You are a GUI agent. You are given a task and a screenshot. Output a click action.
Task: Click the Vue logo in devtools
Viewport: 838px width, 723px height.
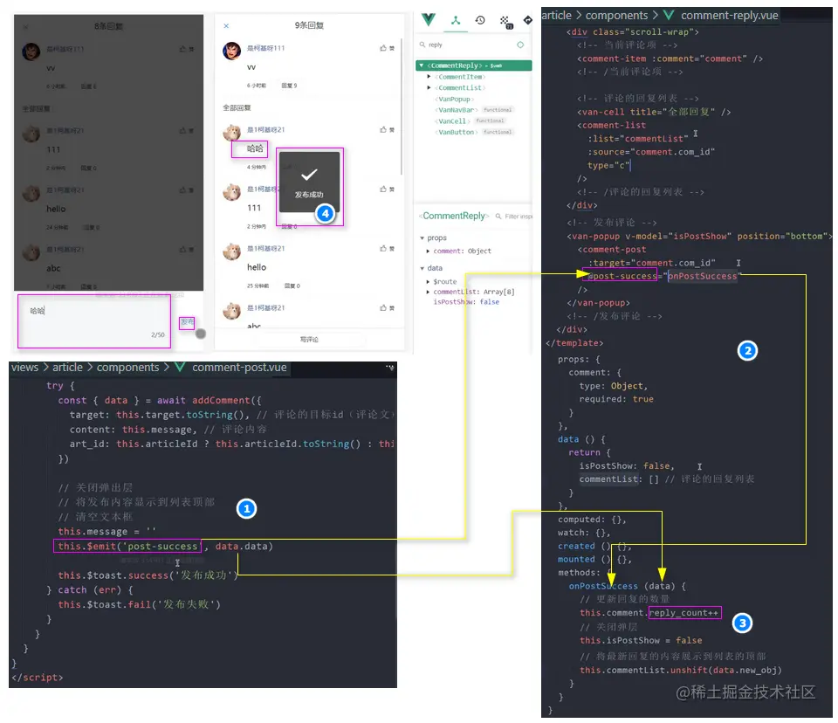(428, 20)
